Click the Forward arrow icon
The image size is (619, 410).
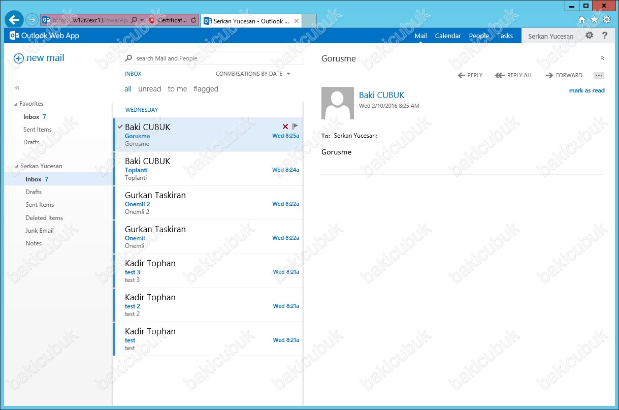tap(549, 75)
